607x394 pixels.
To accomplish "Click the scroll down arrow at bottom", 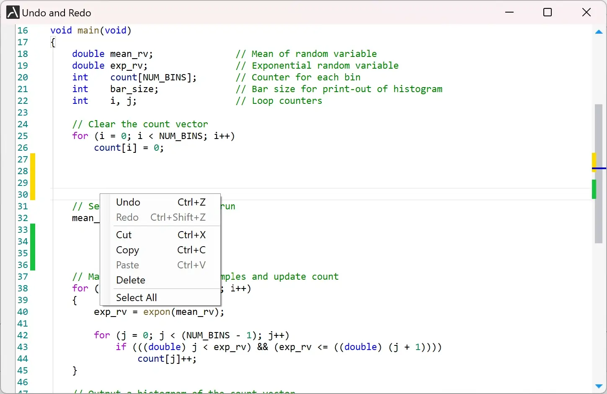I will pos(599,386).
